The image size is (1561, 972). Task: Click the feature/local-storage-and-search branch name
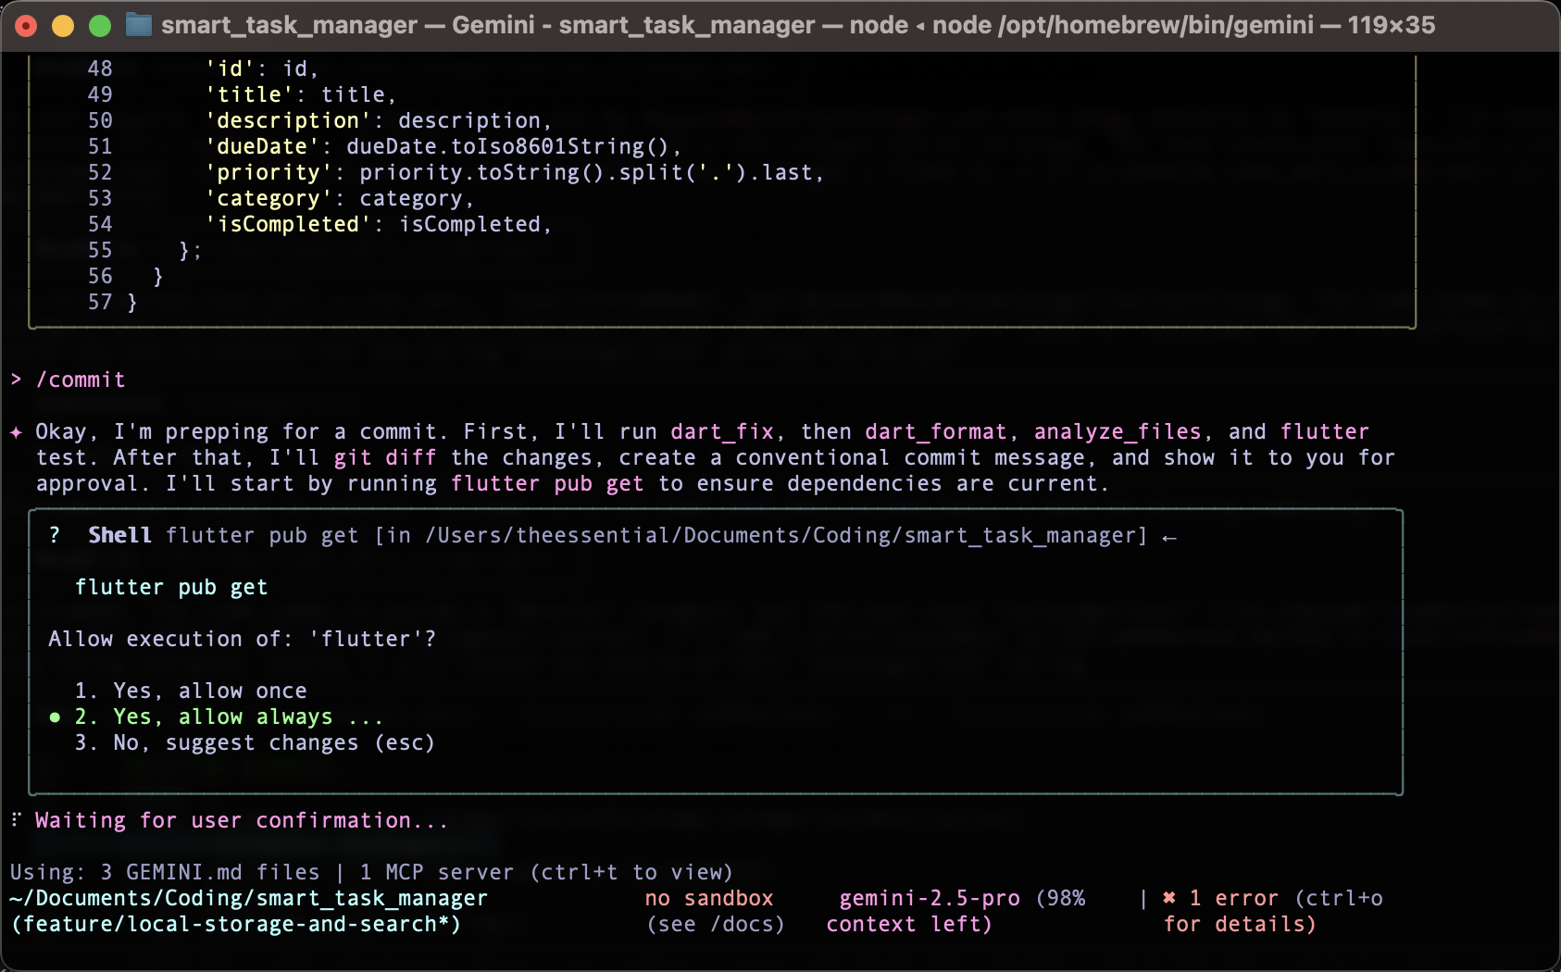(235, 924)
